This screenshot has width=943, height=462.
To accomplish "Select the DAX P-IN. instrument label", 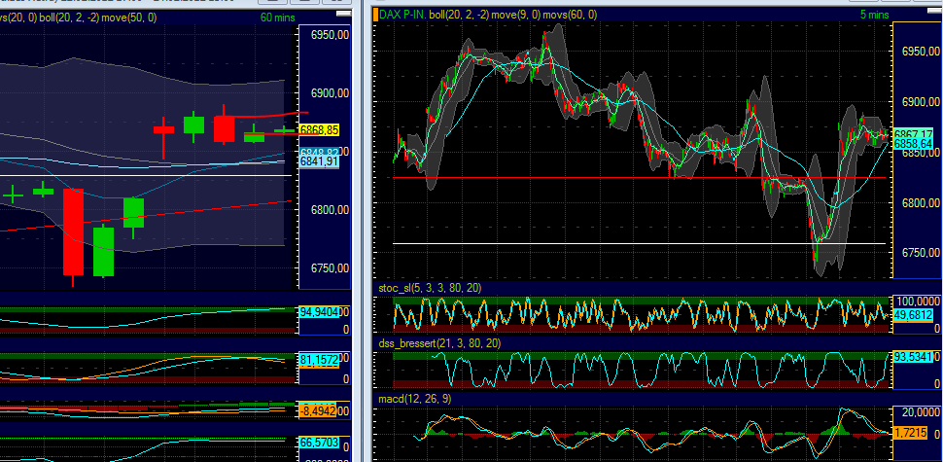I will pyautogui.click(x=403, y=15).
